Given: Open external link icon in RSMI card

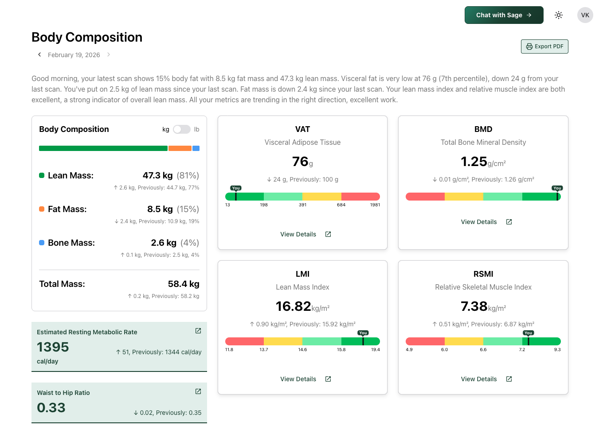Looking at the screenshot, I should pos(509,379).
